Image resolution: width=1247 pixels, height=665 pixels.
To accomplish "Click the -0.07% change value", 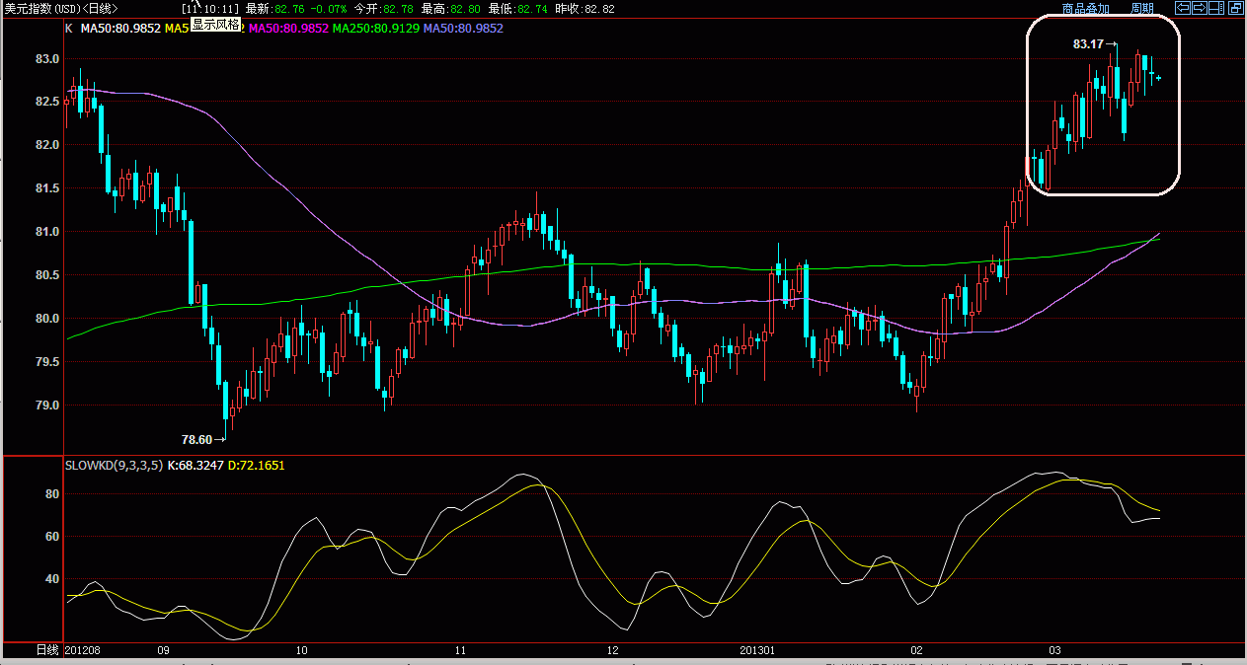I will point(329,9).
